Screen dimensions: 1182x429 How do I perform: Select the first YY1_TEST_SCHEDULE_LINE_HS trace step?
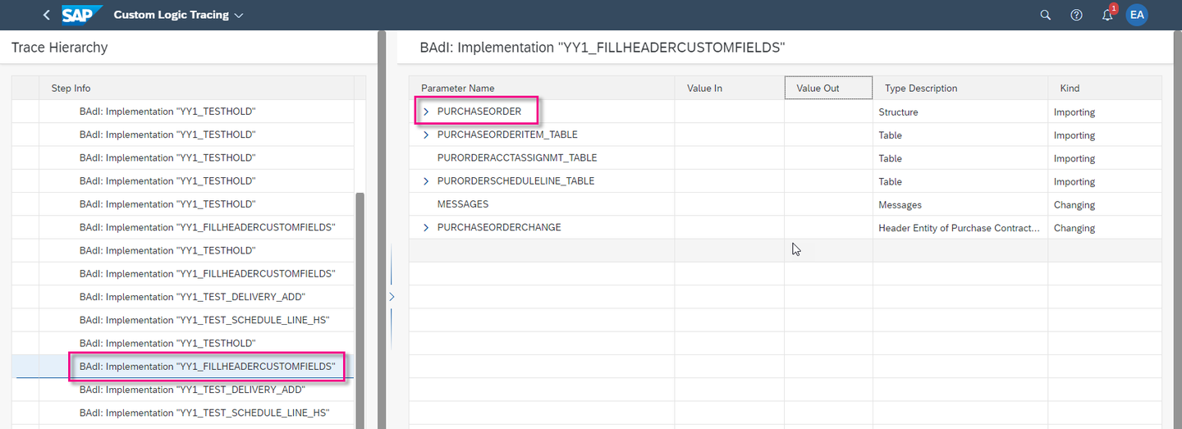click(x=204, y=320)
